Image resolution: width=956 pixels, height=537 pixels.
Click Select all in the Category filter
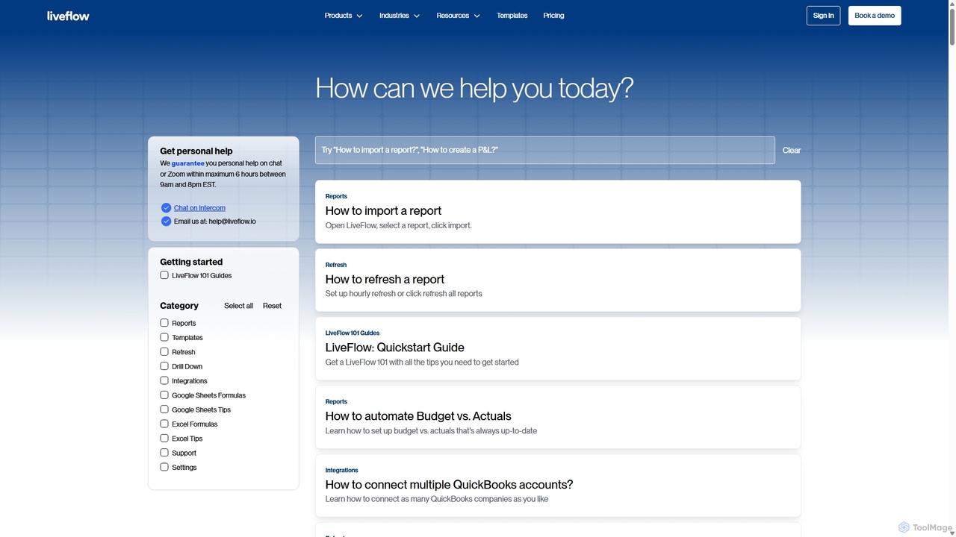click(238, 306)
